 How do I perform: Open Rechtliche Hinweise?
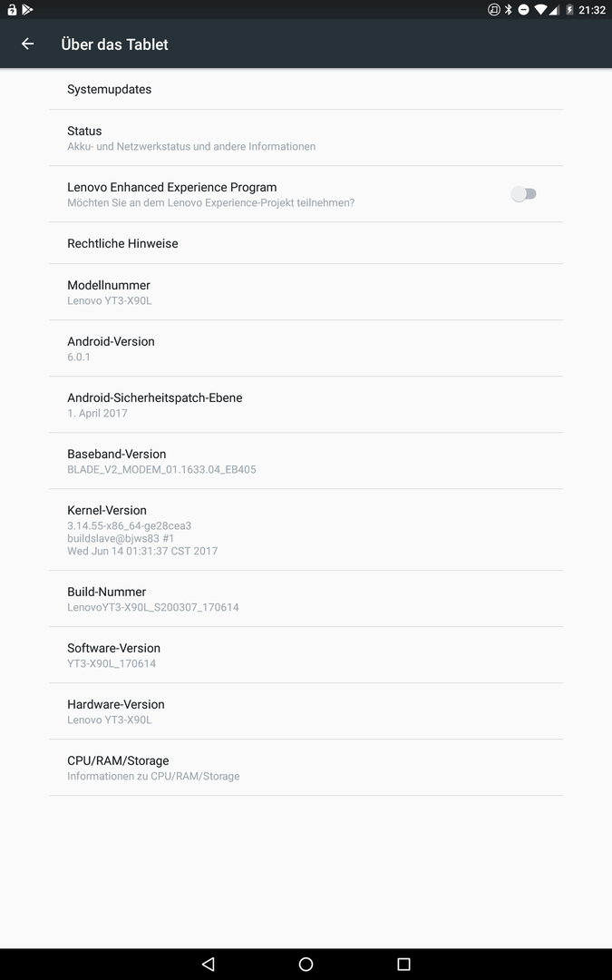(x=306, y=243)
